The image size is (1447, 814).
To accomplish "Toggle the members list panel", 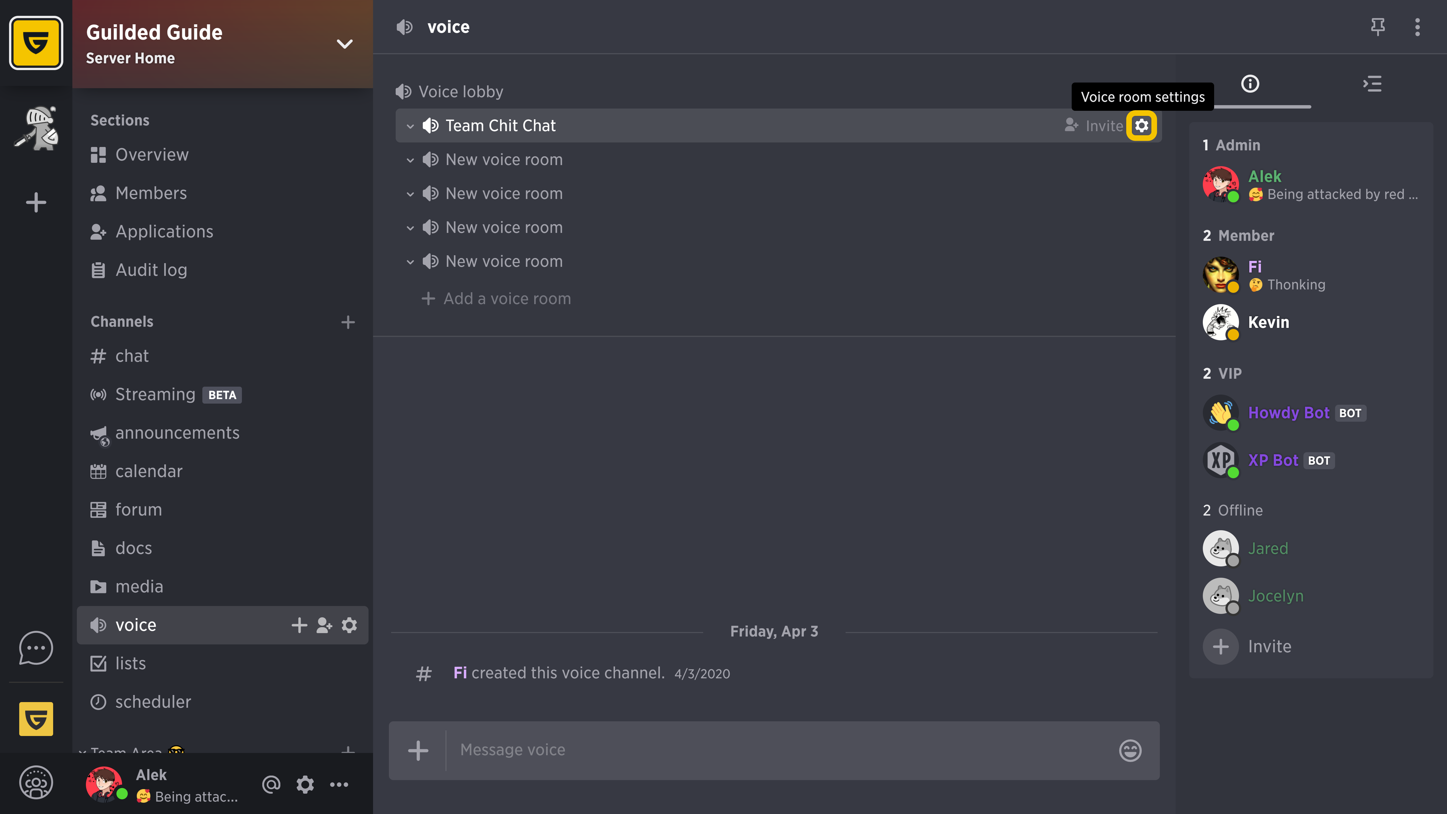I will click(x=1372, y=83).
